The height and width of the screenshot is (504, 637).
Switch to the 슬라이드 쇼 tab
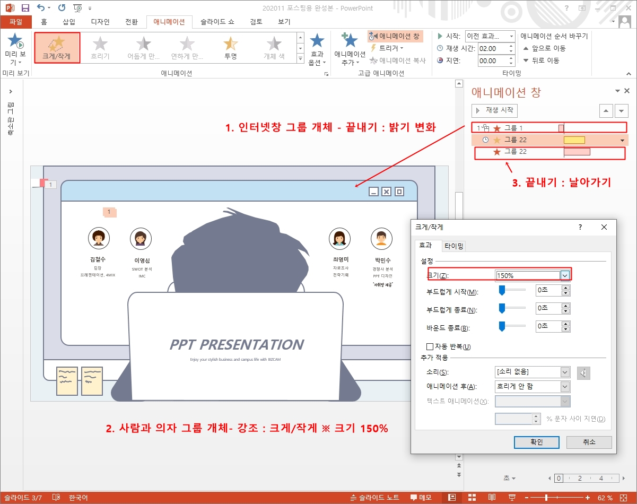pyautogui.click(x=217, y=22)
